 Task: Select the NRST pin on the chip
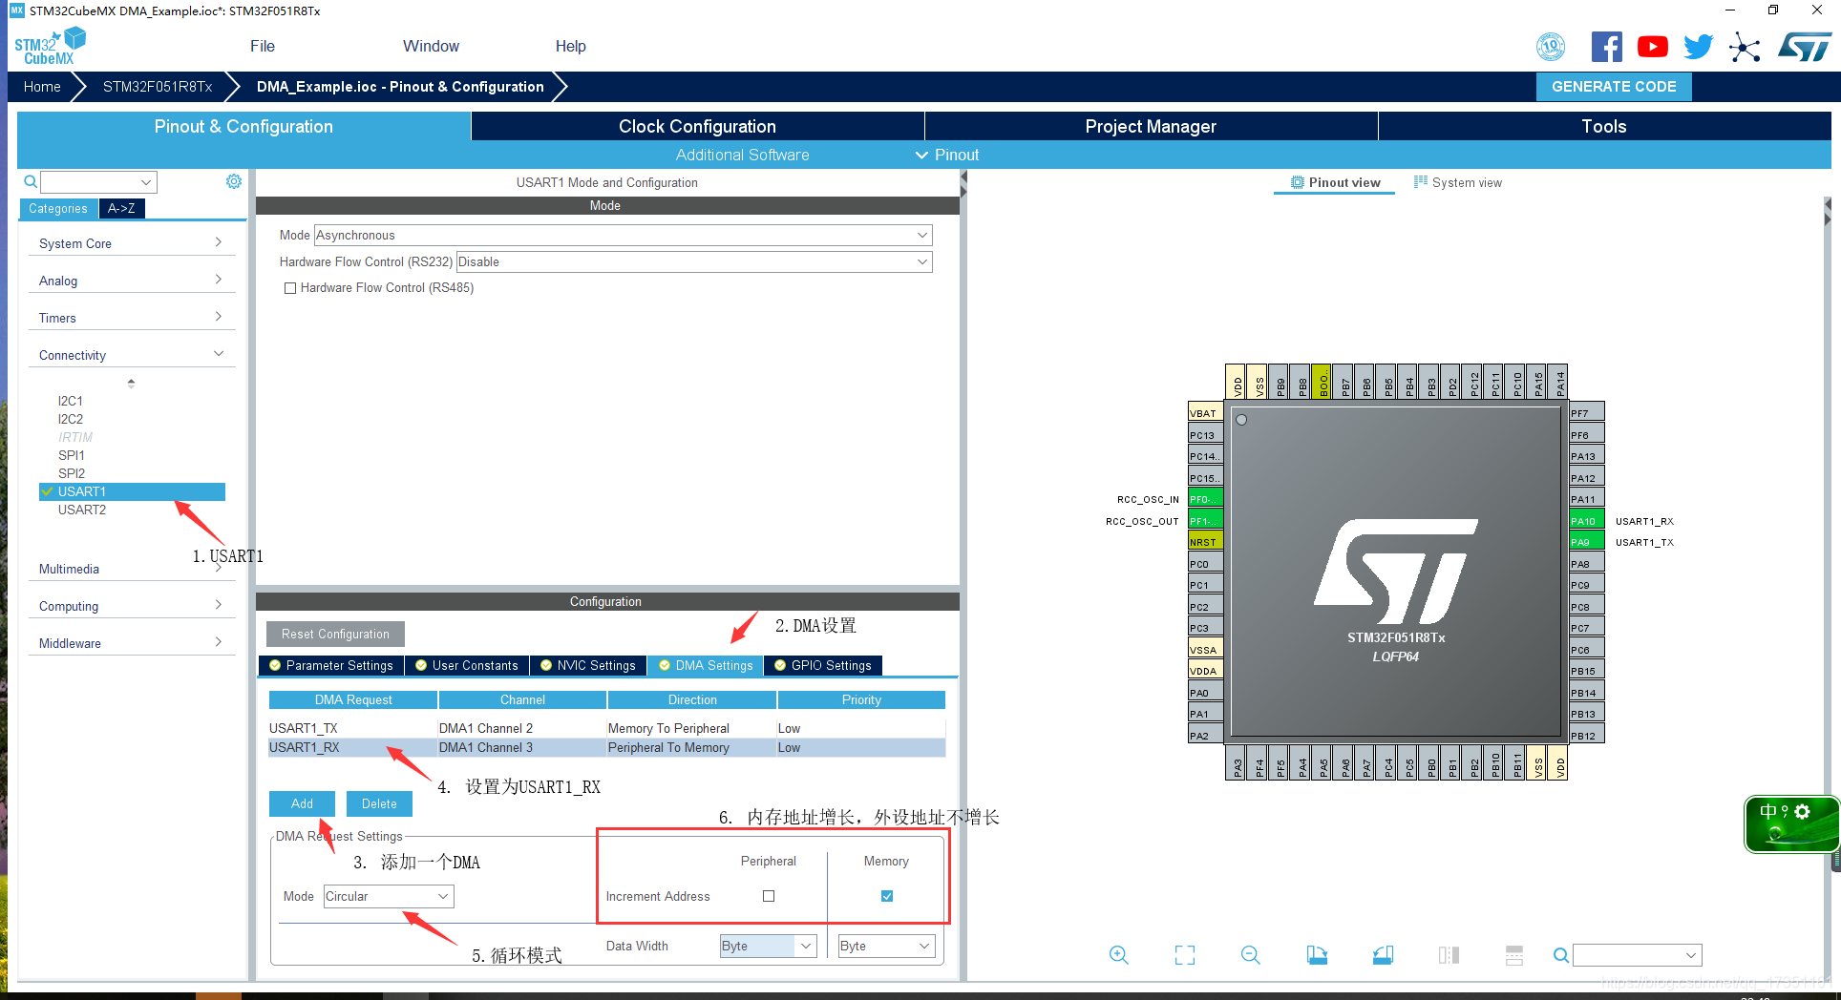(x=1206, y=542)
